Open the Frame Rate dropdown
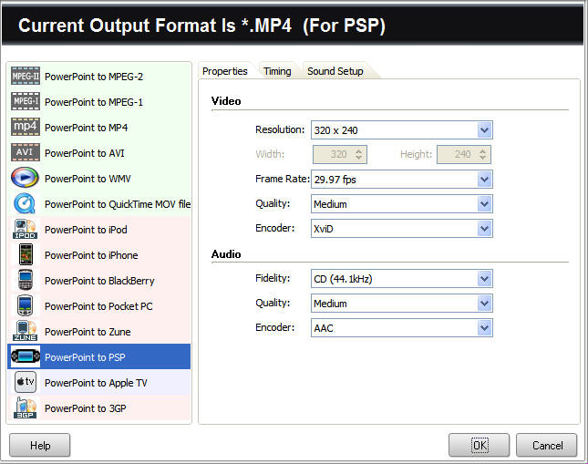The image size is (588, 464). coord(402,180)
